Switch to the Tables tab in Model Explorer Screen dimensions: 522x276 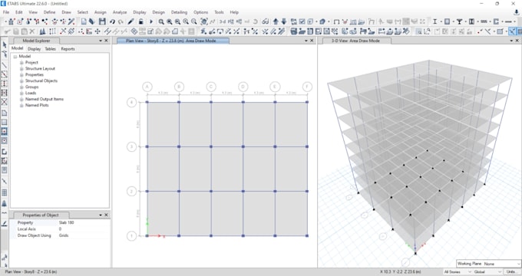(x=50, y=49)
